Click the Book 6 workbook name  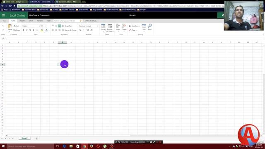[132, 15]
